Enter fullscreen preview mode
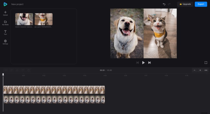Image resolution: width=210 pixels, height=114 pixels. 206,63
